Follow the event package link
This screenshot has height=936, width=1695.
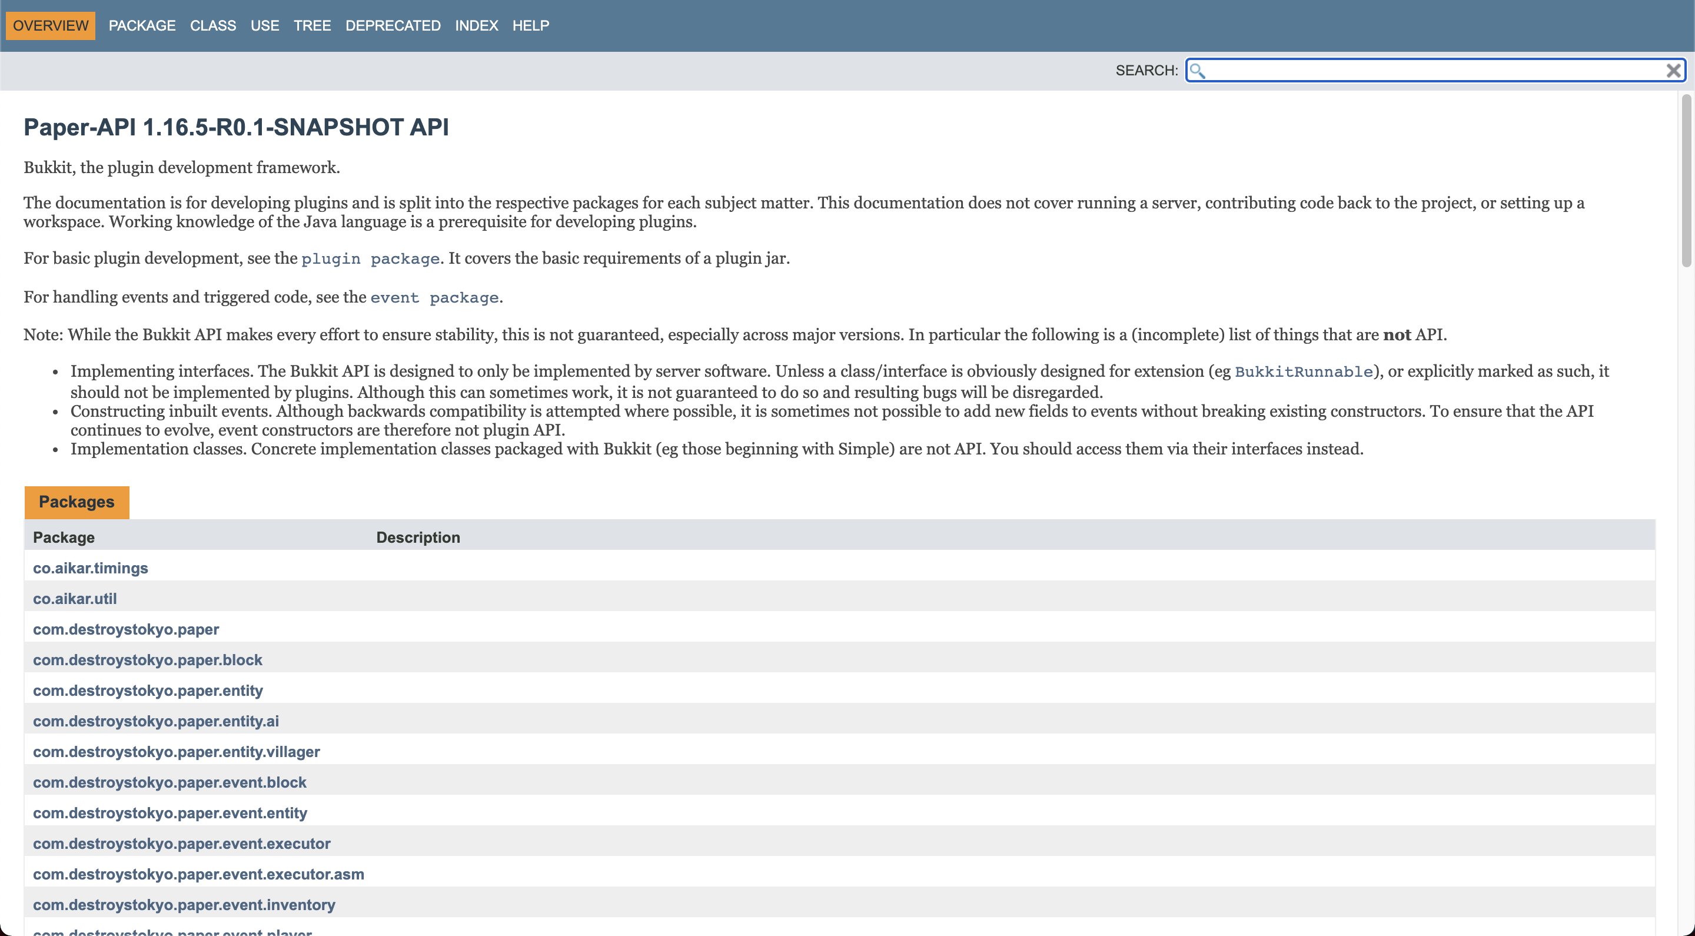coord(434,297)
